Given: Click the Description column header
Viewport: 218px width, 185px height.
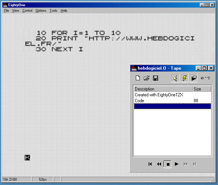Looking at the screenshot, I should [163, 89].
